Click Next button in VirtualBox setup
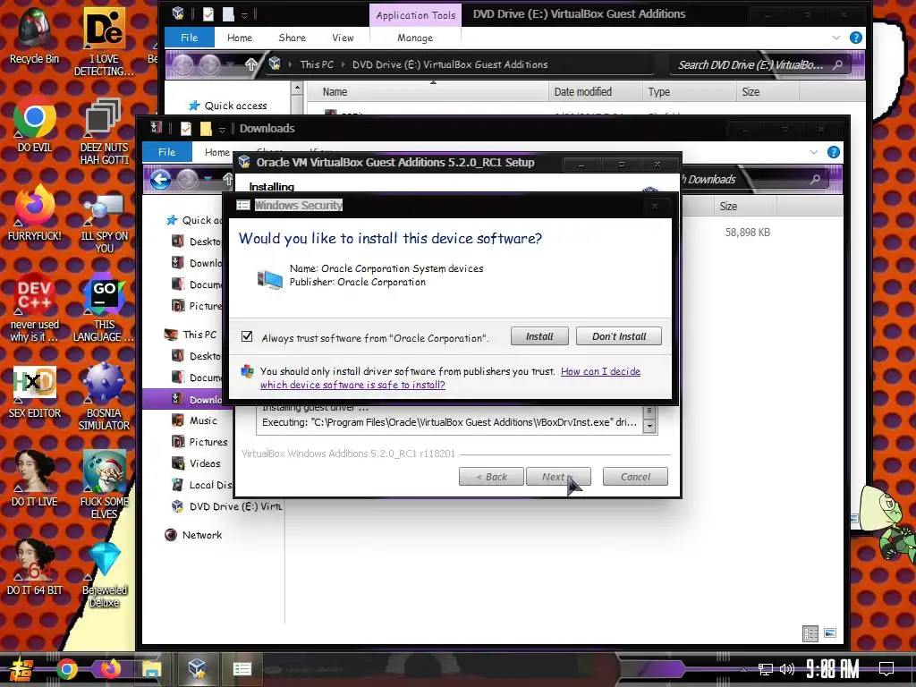Viewport: 916px width, 687px height. coord(558,477)
